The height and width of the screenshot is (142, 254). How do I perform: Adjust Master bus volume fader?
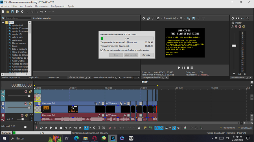(234, 45)
